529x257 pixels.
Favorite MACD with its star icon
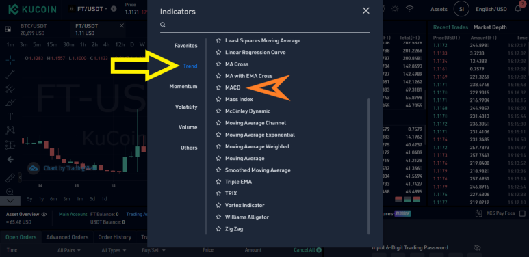click(x=218, y=87)
